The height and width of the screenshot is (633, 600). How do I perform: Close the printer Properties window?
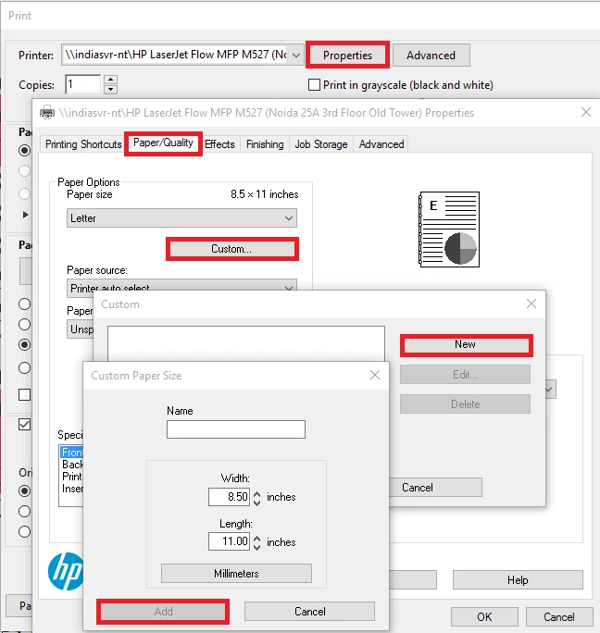tap(586, 112)
